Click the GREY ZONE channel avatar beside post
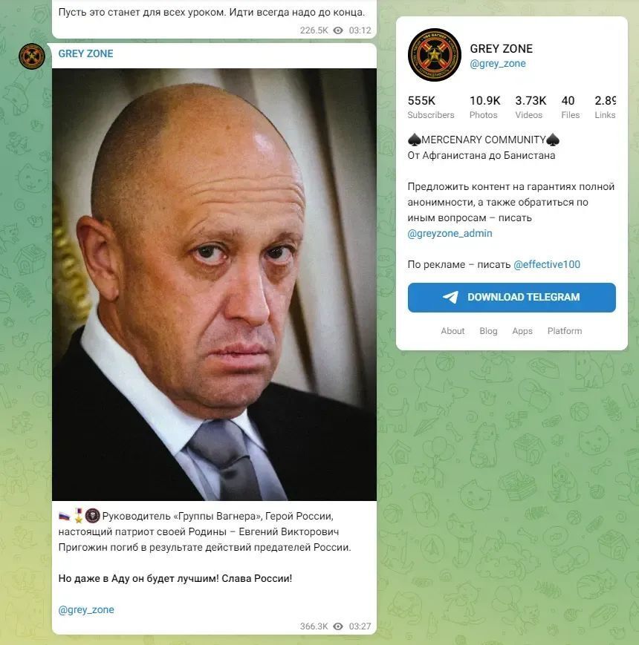 [x=32, y=56]
